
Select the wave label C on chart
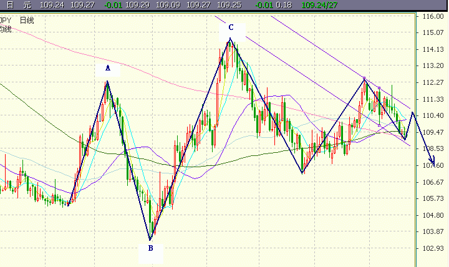231,27
